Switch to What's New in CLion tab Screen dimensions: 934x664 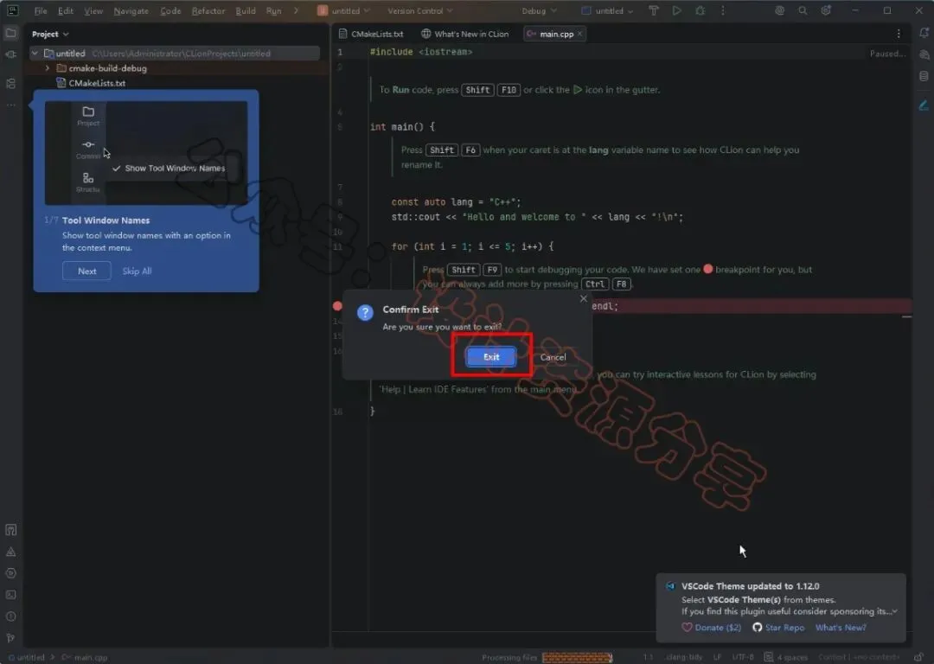click(465, 34)
